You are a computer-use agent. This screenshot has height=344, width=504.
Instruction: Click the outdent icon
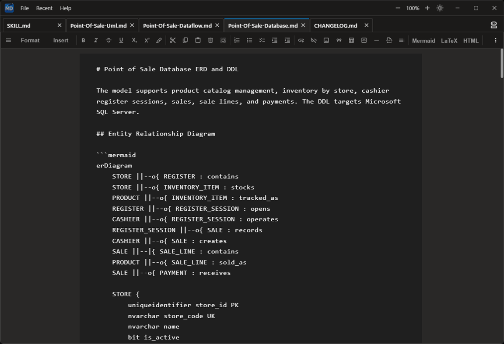click(x=287, y=41)
